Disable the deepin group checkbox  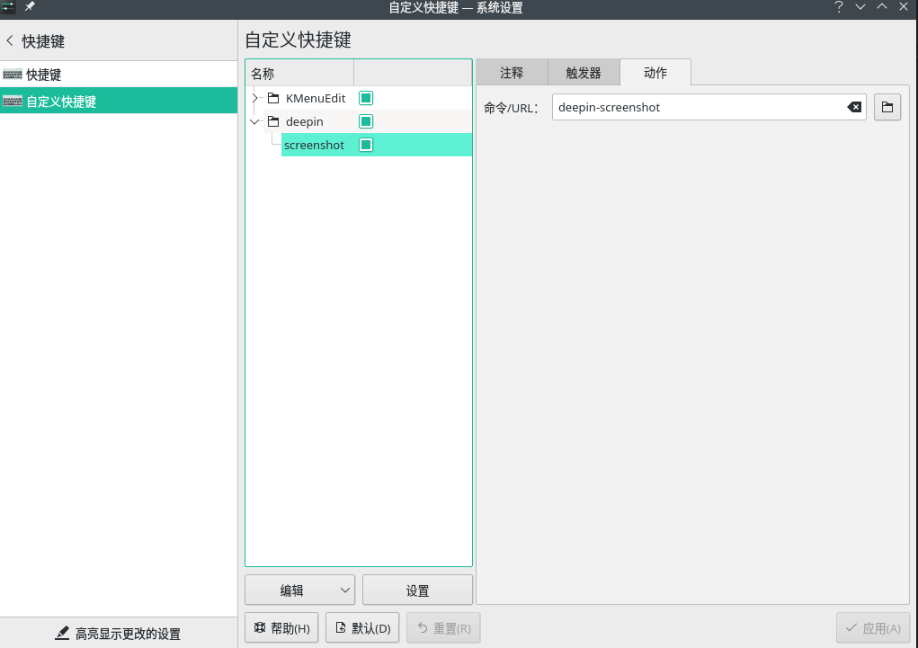click(366, 121)
